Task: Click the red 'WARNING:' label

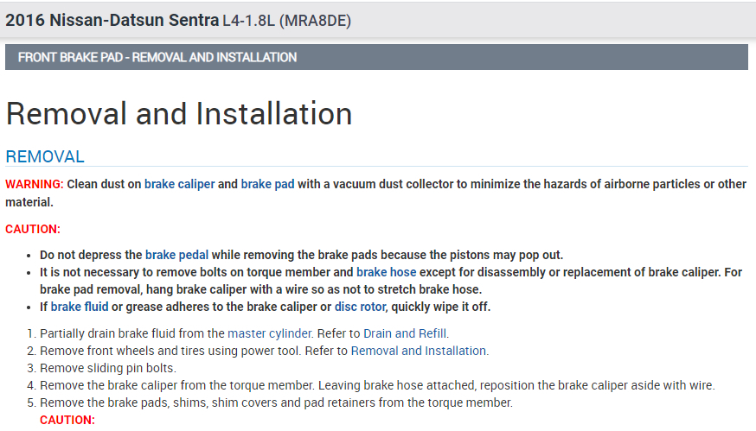Action: click(35, 184)
